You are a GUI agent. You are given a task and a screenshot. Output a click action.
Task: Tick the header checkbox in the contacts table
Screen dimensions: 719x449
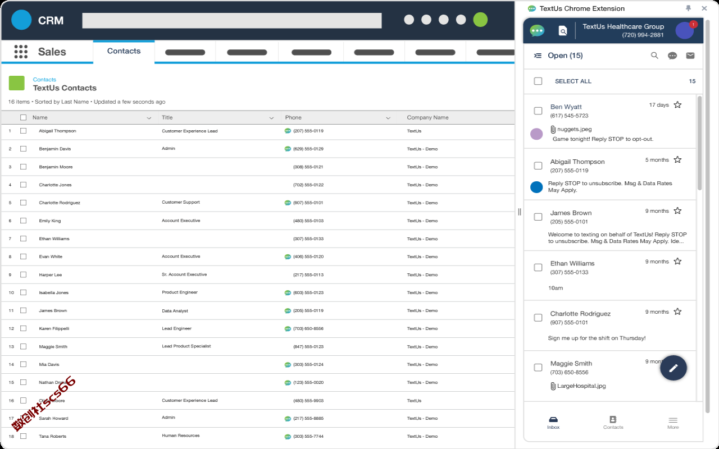click(x=23, y=117)
